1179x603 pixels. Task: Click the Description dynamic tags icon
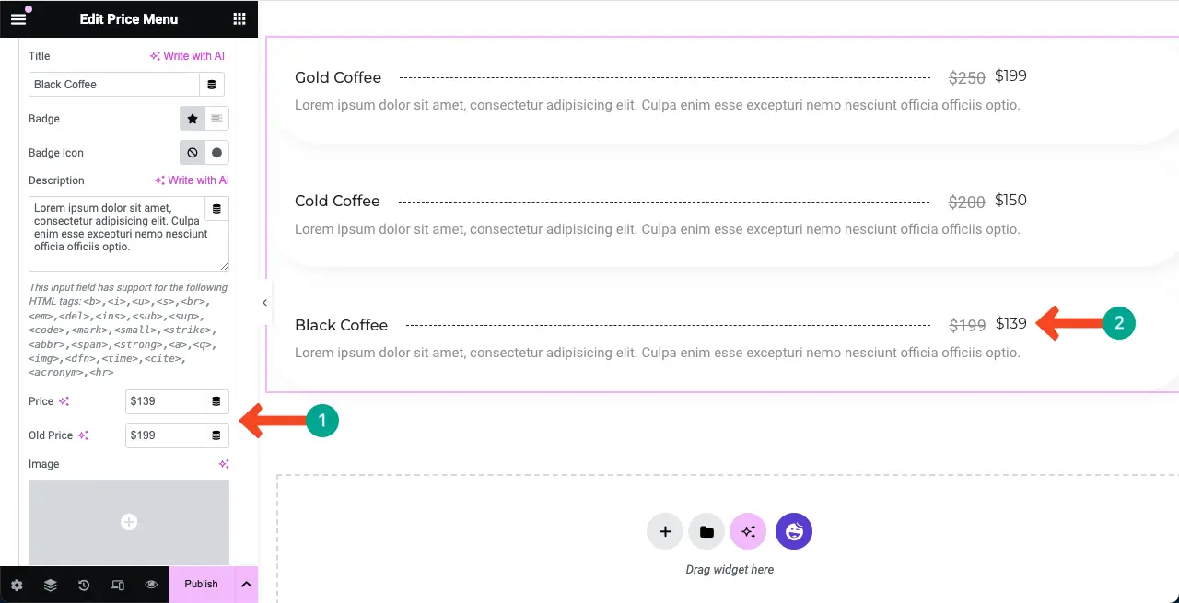pos(216,209)
